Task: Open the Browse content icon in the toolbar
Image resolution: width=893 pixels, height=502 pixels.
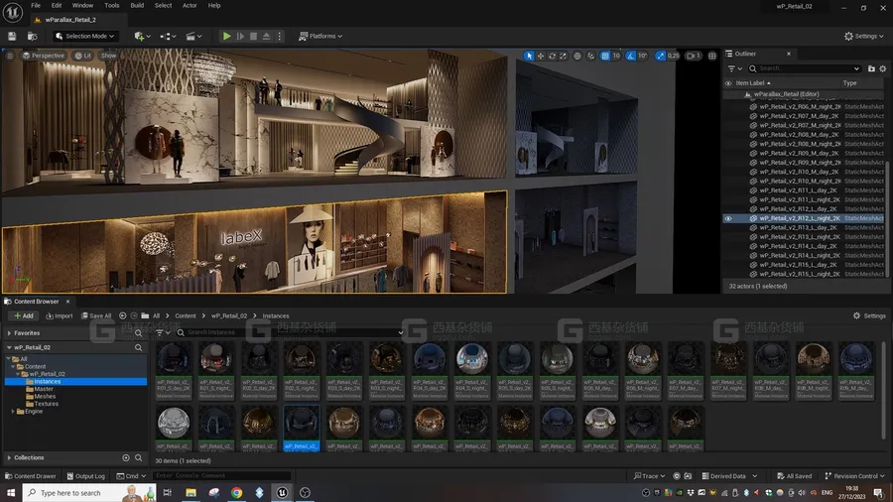Action: (x=33, y=36)
